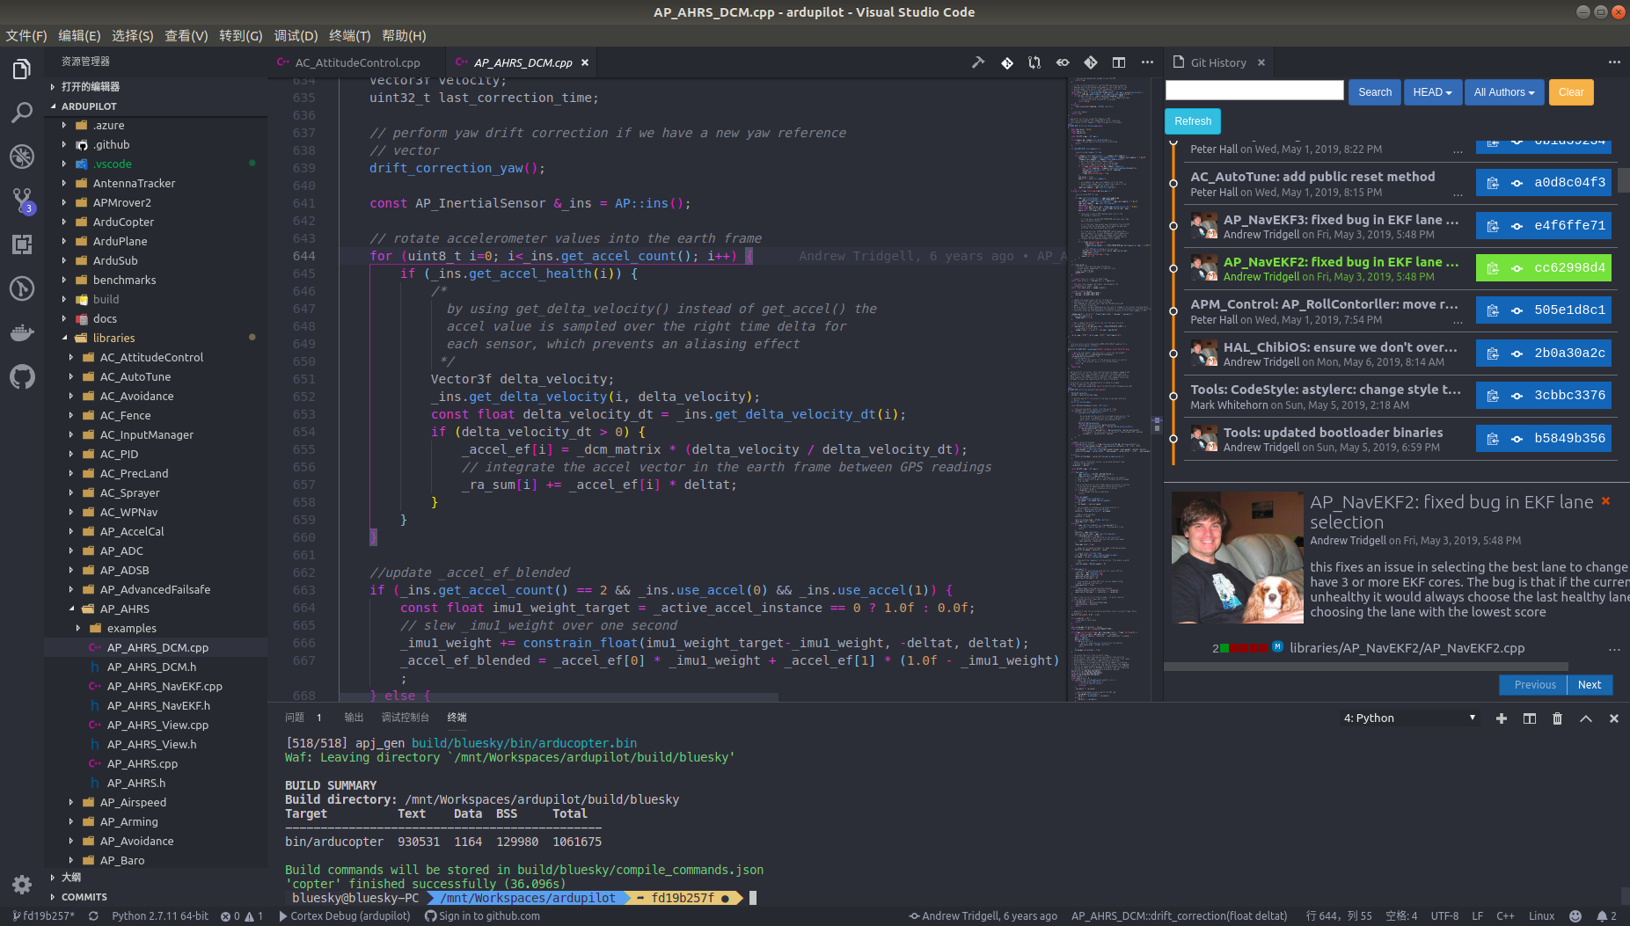The width and height of the screenshot is (1630, 926).
Task: Click the commit icon beside b5849b356
Action: [1517, 439]
